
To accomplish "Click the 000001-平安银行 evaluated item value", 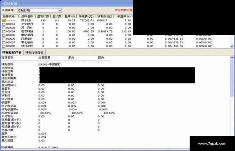I will tap(50, 64).
